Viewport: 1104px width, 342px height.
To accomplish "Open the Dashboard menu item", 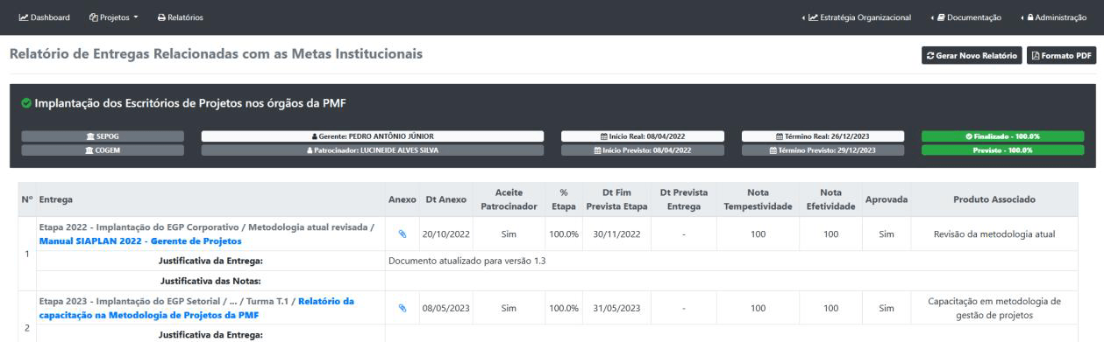I will [x=45, y=17].
